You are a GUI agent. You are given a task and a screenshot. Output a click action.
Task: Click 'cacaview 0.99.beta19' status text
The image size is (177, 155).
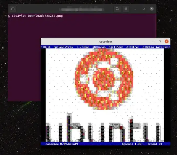pyautogui.click(x=62, y=144)
